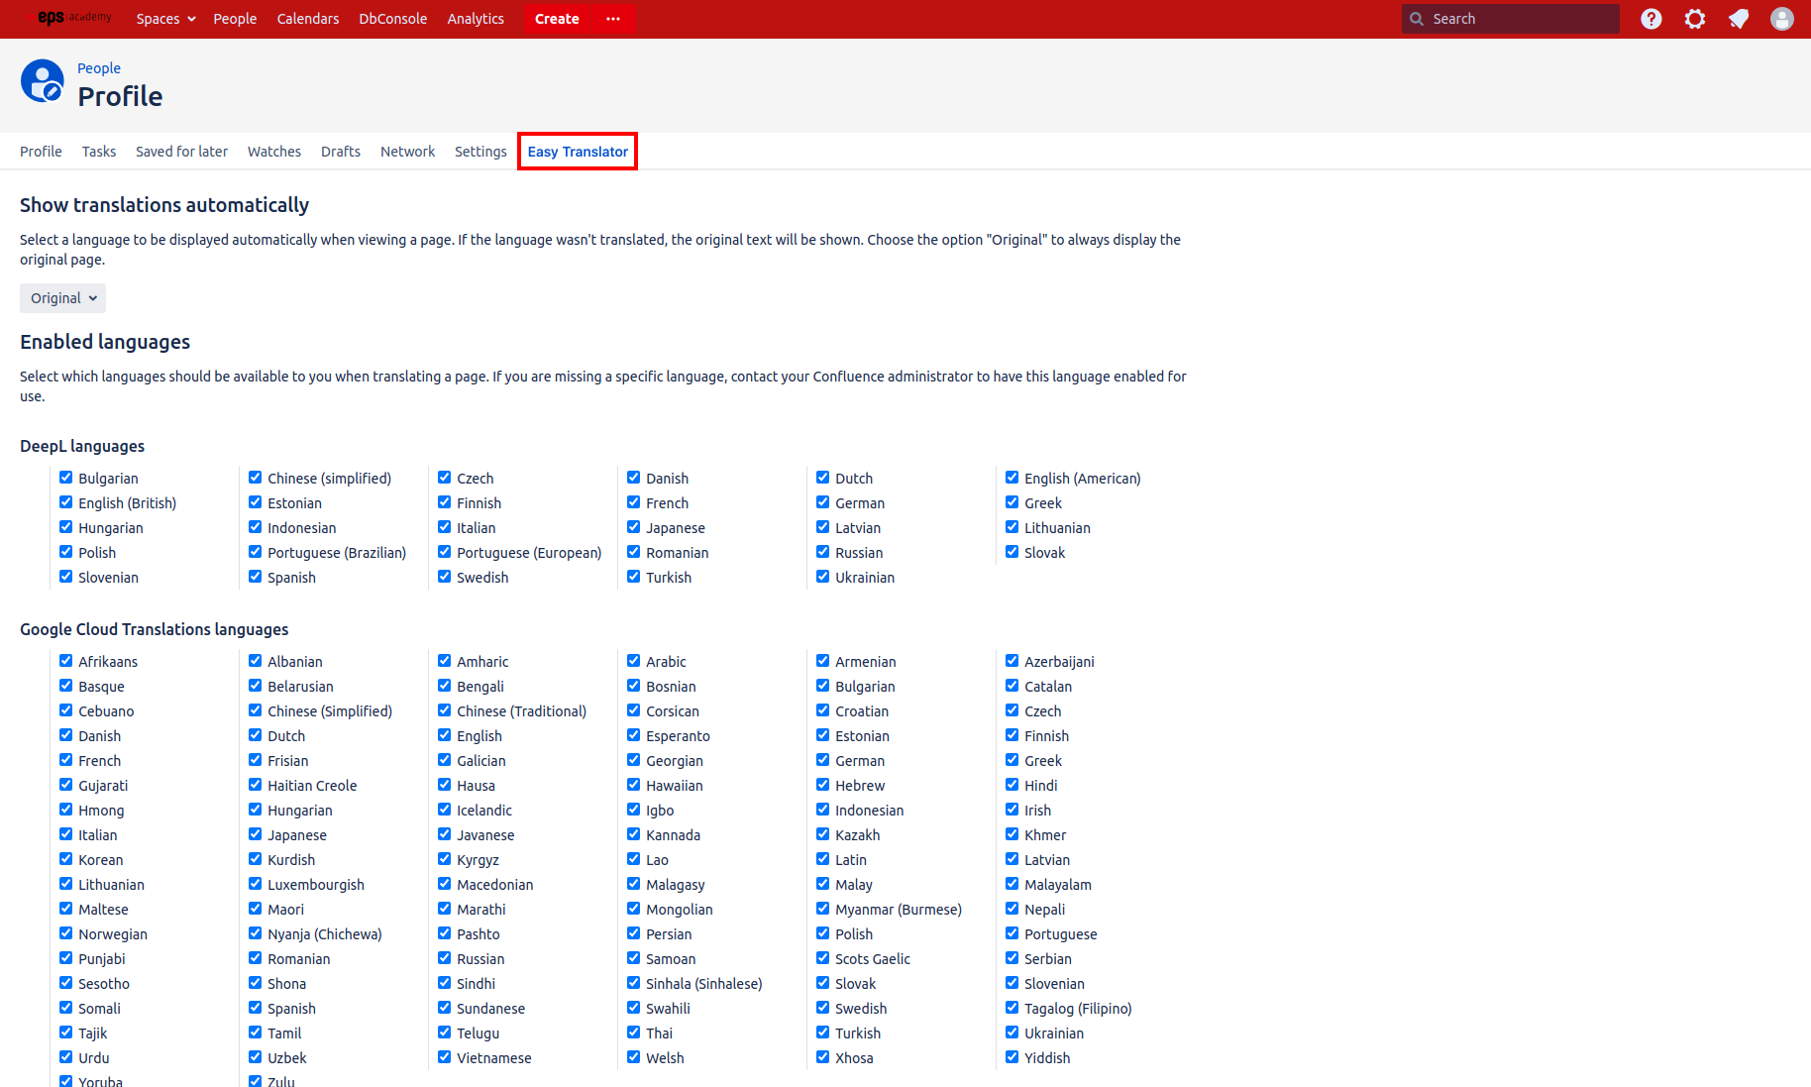The width and height of the screenshot is (1811, 1087).
Task: Click the People profile icon beside the page title
Action: (43, 81)
